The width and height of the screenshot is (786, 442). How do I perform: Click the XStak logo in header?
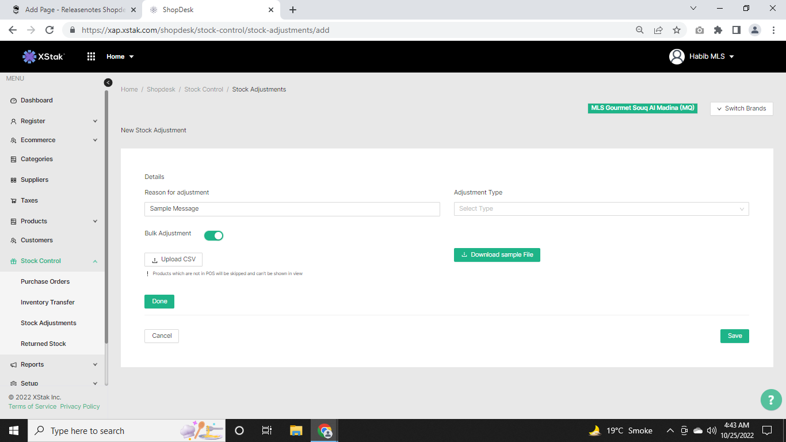(x=44, y=56)
